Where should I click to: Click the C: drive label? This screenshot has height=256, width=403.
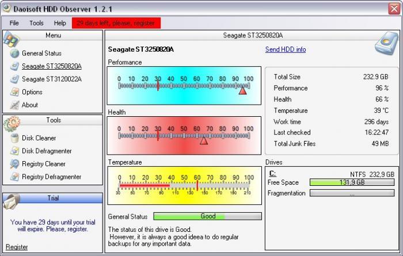click(x=273, y=174)
